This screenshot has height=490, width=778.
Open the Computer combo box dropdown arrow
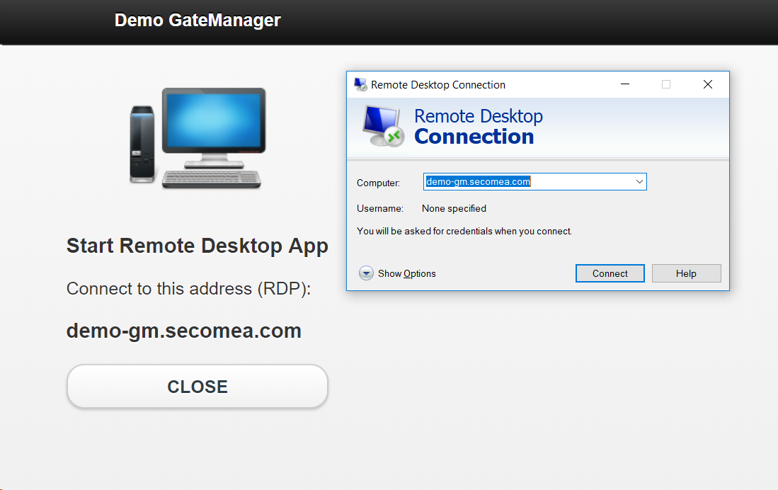[639, 182]
